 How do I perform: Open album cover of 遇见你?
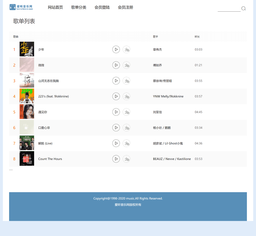27,111
